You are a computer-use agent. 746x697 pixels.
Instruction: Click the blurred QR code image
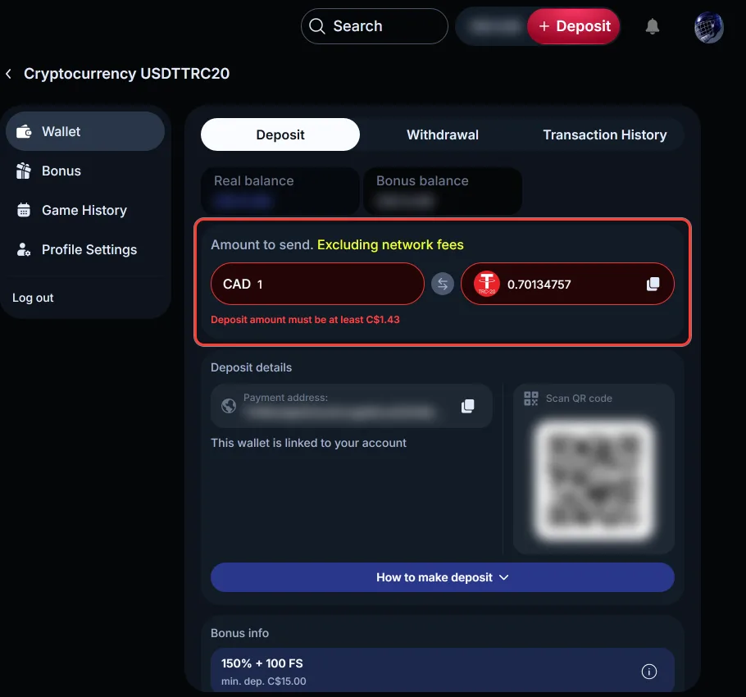[x=594, y=481]
